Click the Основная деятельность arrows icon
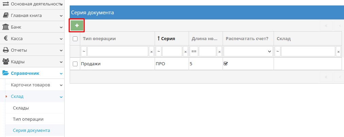Viewport: 344px width, 137px height. point(6,4)
